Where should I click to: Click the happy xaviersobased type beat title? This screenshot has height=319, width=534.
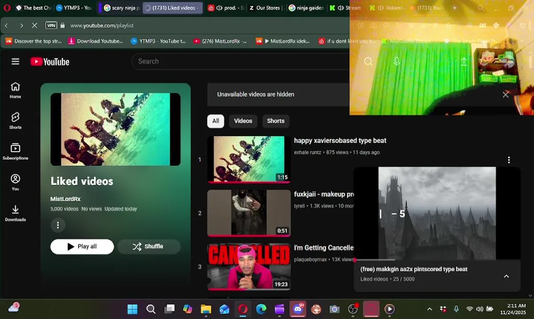coord(340,140)
